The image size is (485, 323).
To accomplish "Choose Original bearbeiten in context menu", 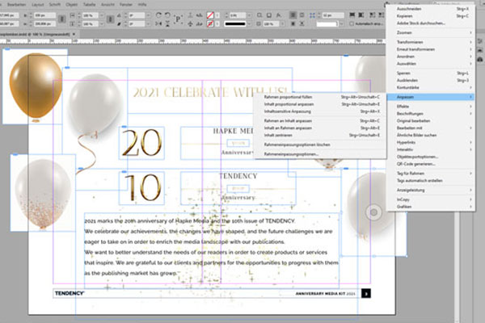I will (x=432, y=121).
